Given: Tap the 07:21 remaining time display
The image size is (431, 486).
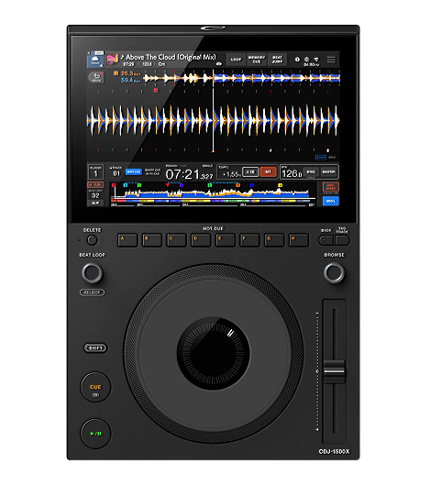Looking at the screenshot, I should tap(189, 175).
